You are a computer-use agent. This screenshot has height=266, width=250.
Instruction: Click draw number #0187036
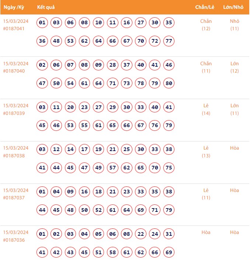point(14,240)
